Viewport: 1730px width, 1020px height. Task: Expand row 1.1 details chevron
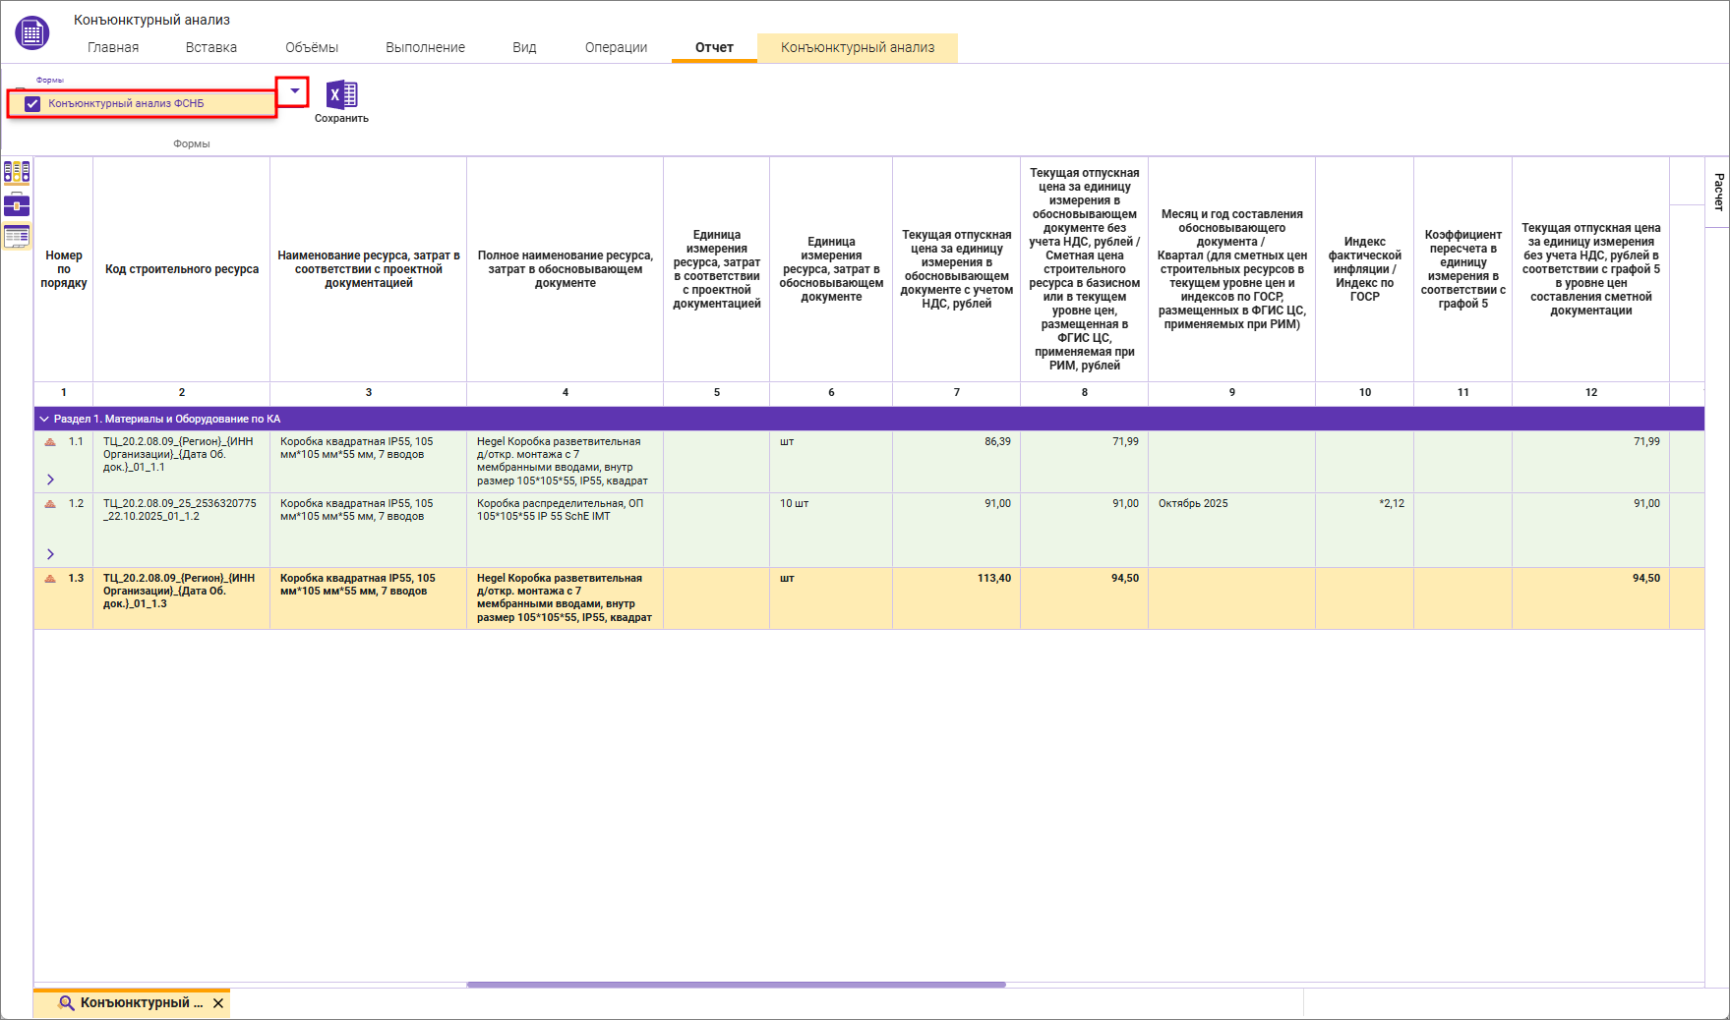tap(50, 480)
